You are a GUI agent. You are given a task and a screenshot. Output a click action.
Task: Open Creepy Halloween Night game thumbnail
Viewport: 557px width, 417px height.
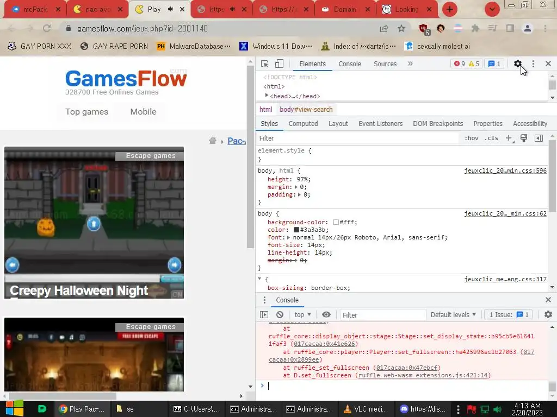tap(94, 223)
